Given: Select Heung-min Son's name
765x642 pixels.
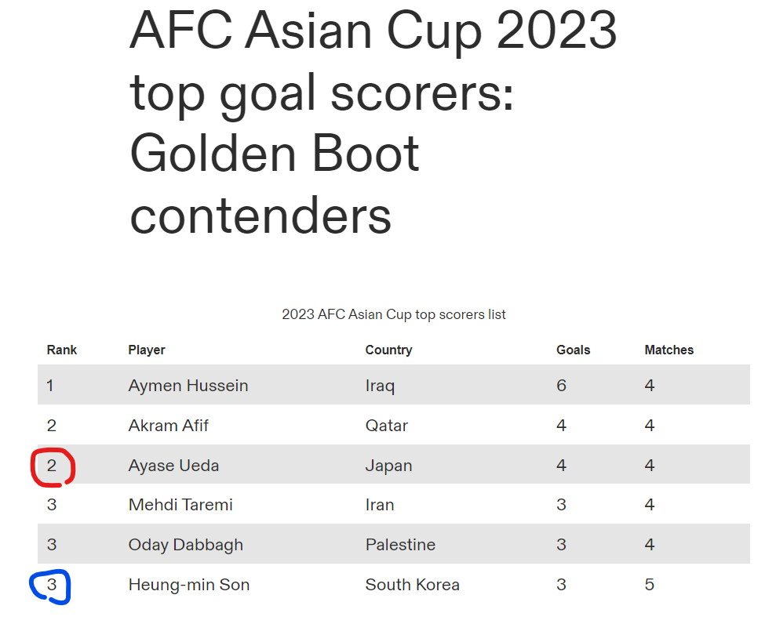Looking at the screenshot, I should pyautogui.click(x=189, y=585).
